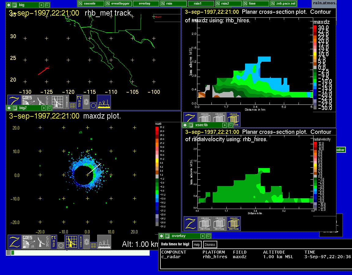
Task: Open the overlay window menu icon
Action: pos(167,236)
